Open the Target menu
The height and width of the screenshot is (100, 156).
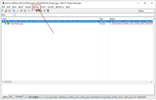[x=28, y=7]
